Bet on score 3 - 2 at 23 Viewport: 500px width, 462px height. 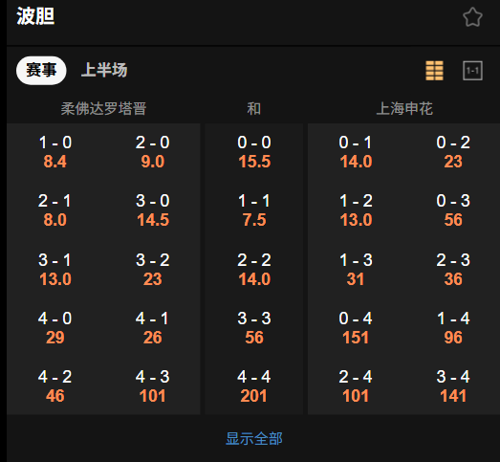click(152, 270)
